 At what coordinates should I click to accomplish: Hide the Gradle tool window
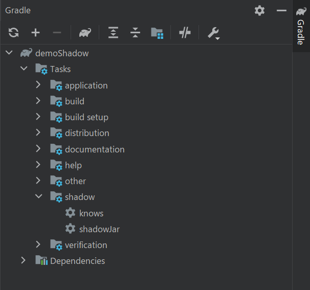(281, 10)
